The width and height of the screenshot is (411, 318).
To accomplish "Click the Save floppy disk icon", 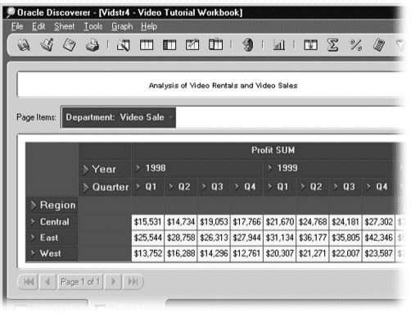I will (x=70, y=45).
